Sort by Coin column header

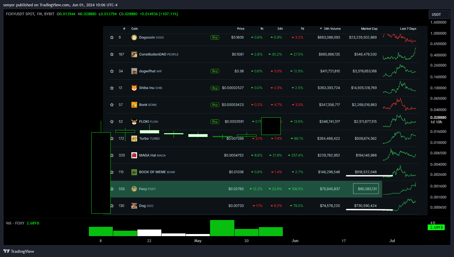point(134,29)
